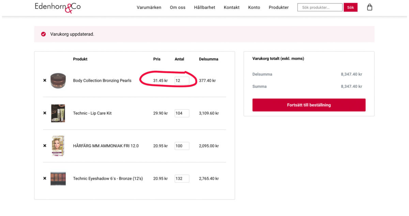The height and width of the screenshot is (216, 409).
Task: Click Fortsätt till beställning button
Action: pyautogui.click(x=309, y=105)
